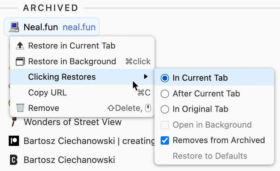Click the trash can icon next to Remove
This screenshot has height=171, width=280.
pos(20,108)
